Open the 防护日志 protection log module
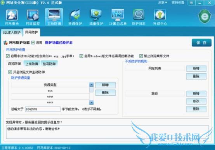This screenshot has height=150, width=215. [139, 17]
